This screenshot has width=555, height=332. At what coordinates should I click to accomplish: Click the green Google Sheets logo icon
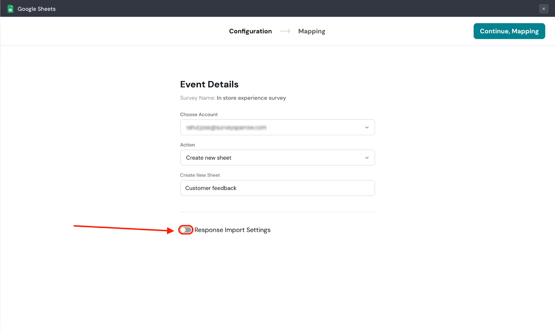10,9
